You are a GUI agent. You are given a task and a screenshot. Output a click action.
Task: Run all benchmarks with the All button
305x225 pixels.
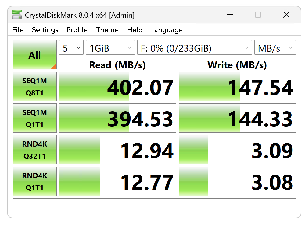pos(35,55)
